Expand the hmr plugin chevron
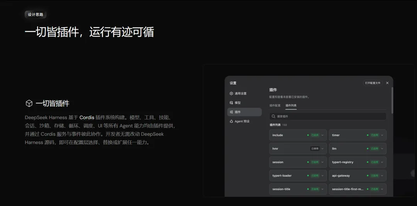417x206 pixels. [322, 149]
